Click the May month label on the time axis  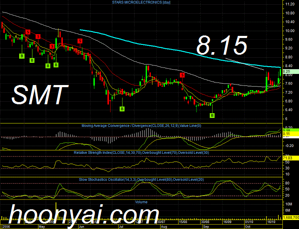42,227
